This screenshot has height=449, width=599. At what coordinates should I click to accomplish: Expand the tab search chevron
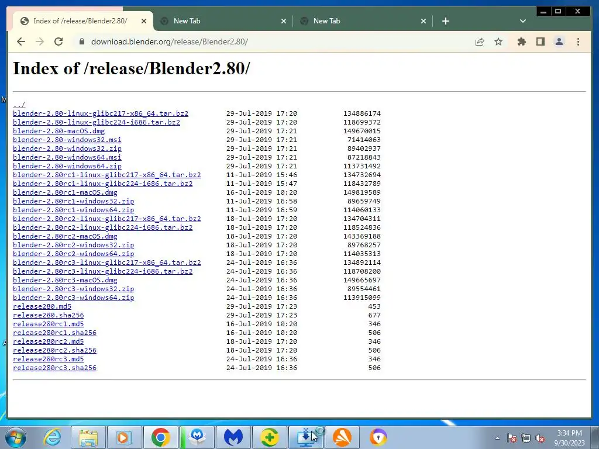coord(523,21)
